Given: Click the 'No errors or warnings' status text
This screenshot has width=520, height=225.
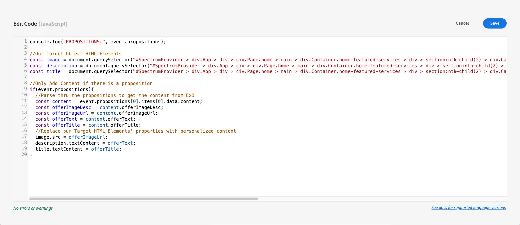Looking at the screenshot, I should (33, 208).
